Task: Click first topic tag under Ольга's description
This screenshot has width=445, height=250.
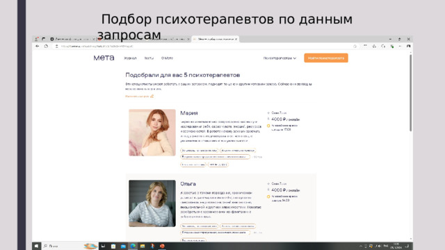Action: pos(200,226)
